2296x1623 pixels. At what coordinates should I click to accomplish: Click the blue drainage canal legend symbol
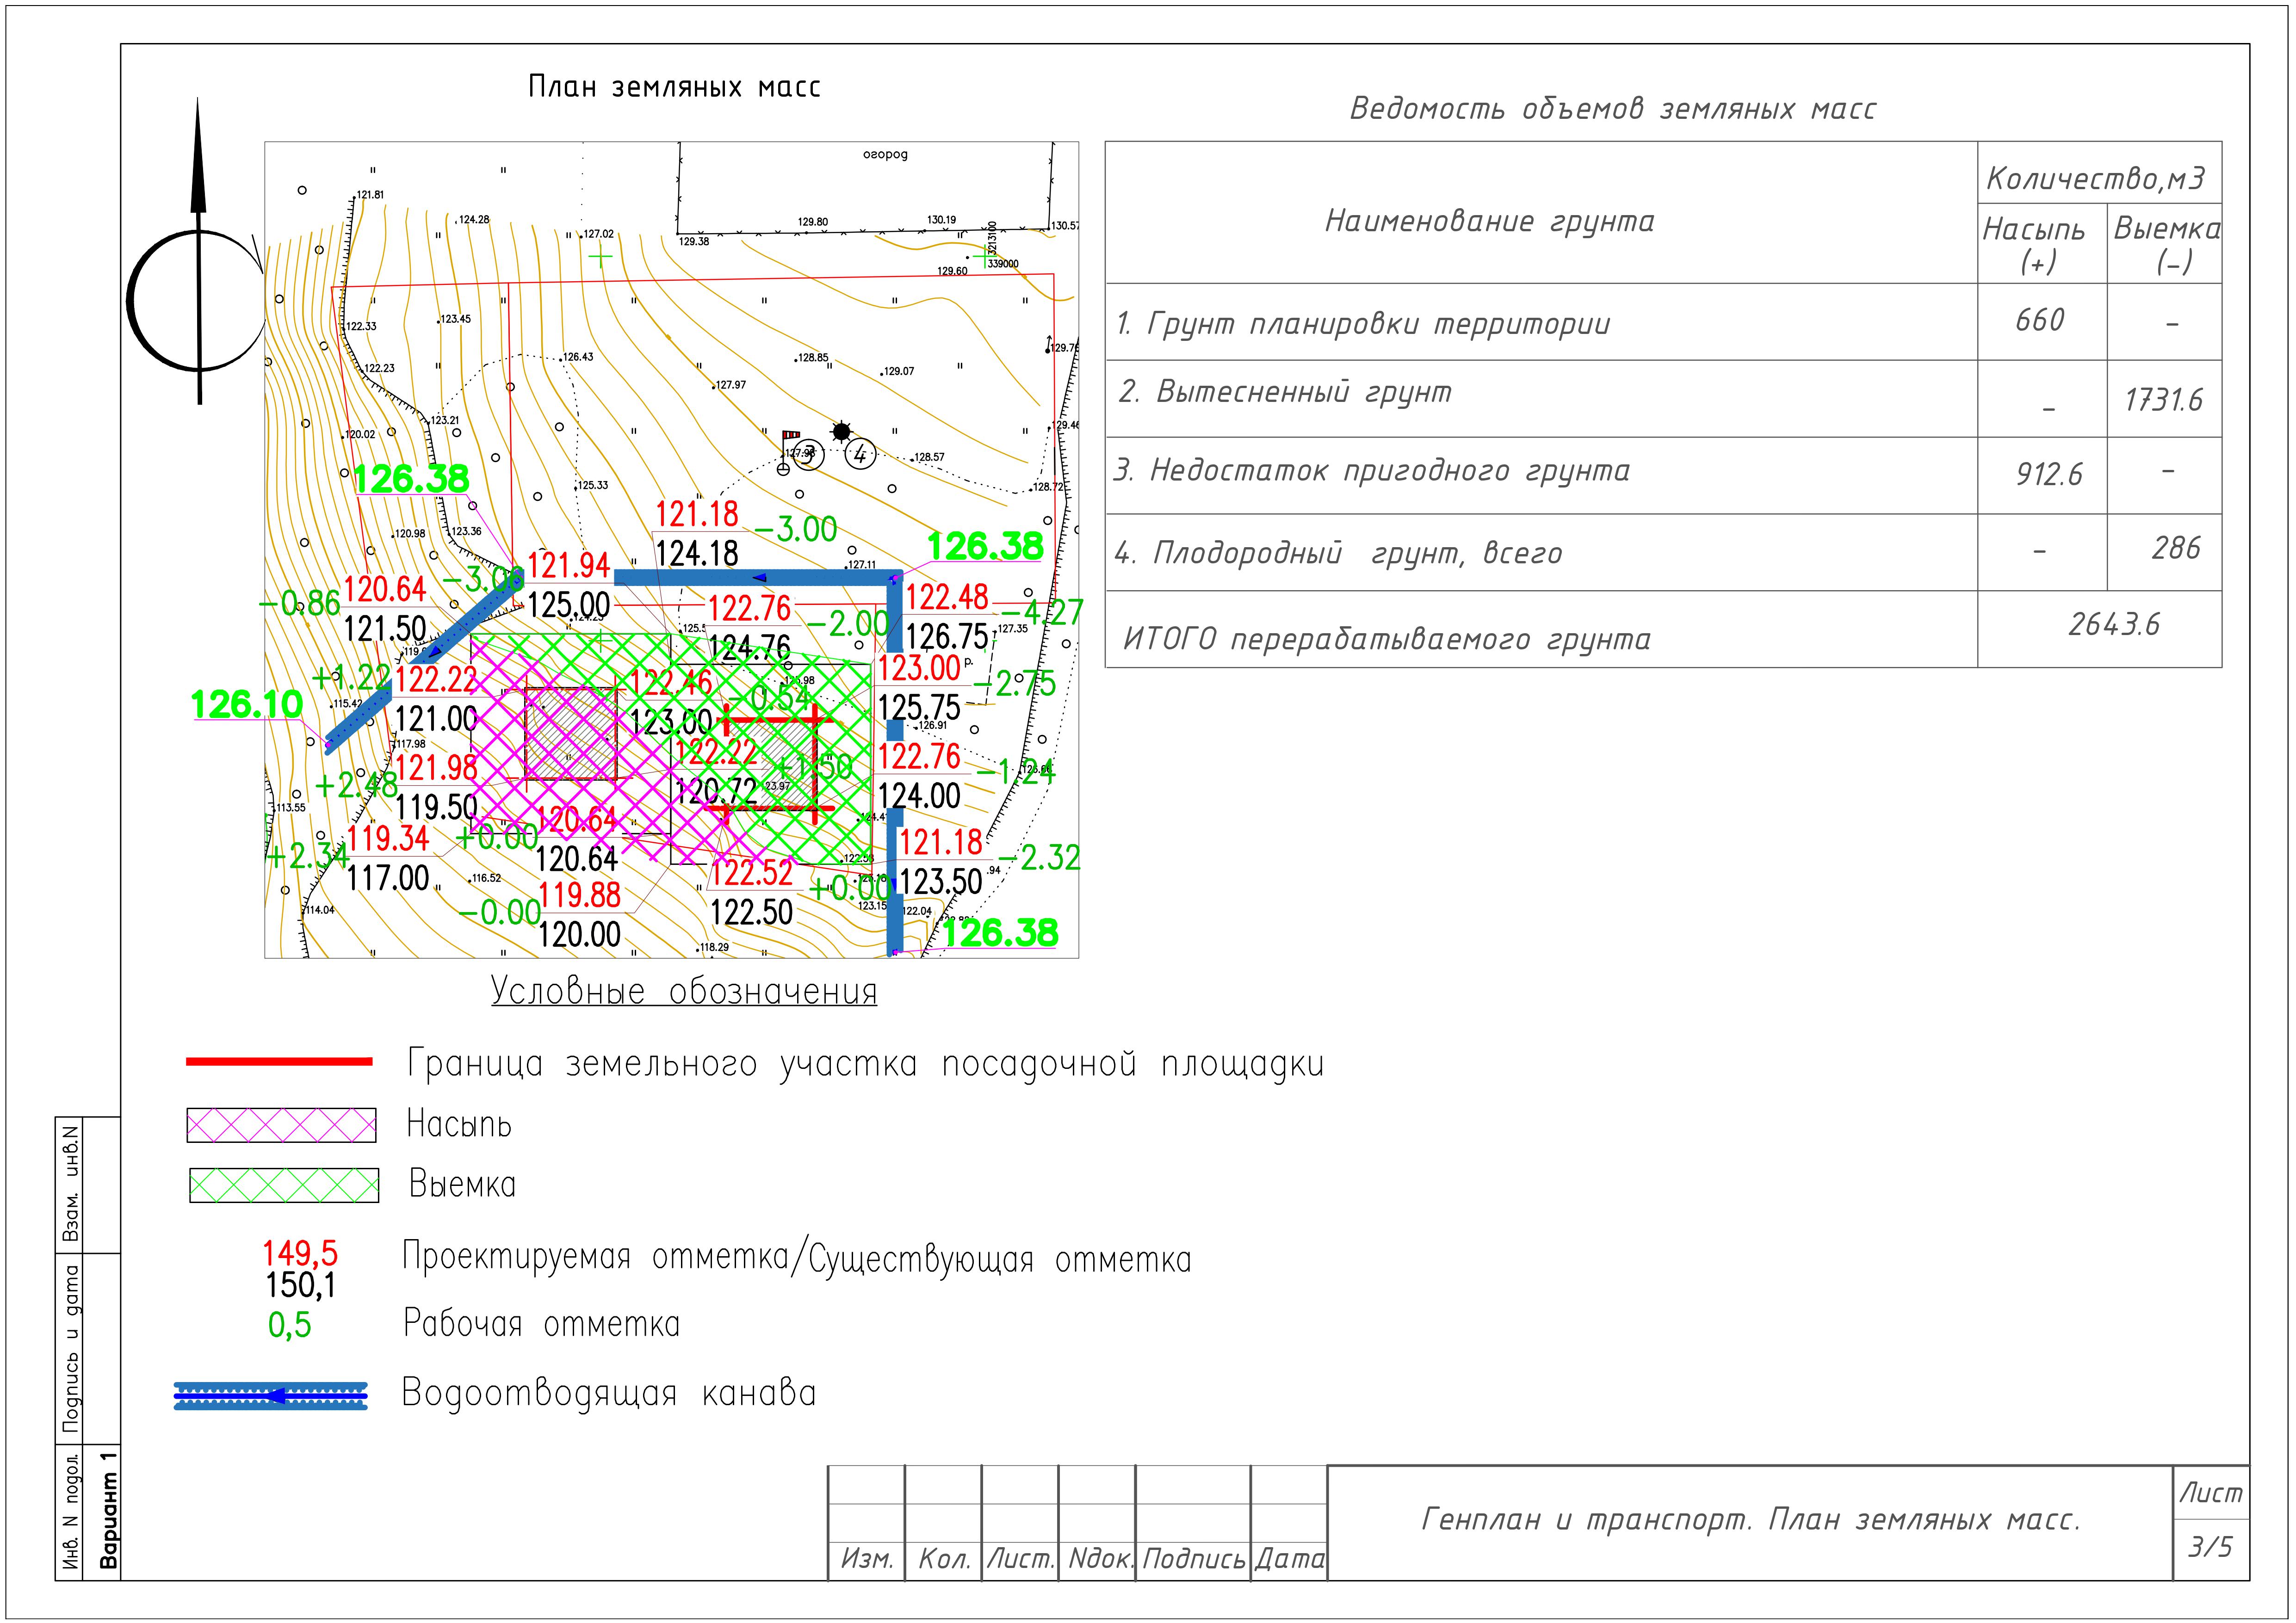pos(271,1396)
